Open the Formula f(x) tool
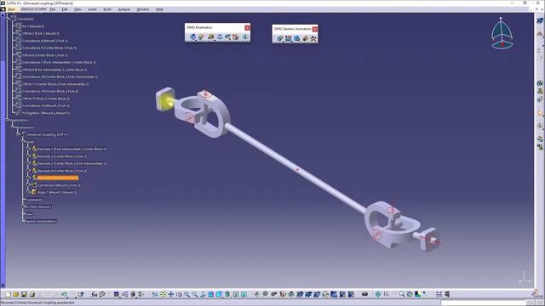The width and height of the screenshot is (545, 306). [95, 294]
